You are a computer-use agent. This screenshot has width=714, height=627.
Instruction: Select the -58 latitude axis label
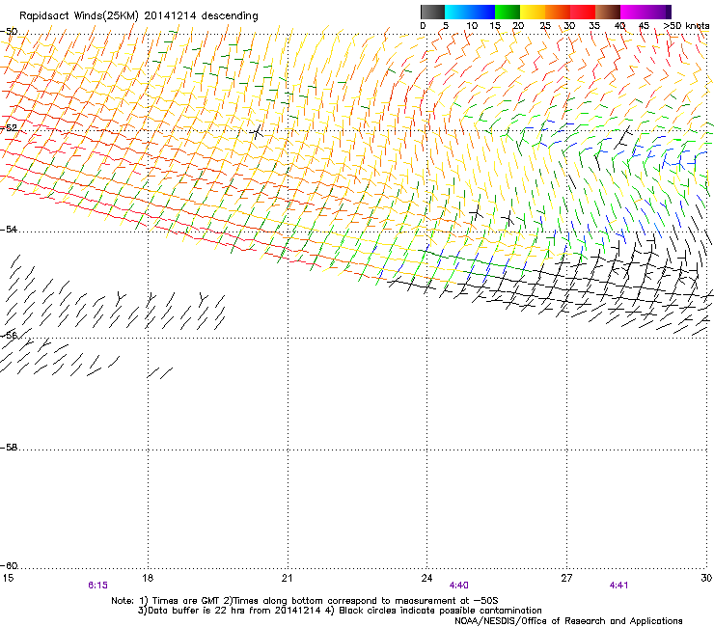(9, 448)
